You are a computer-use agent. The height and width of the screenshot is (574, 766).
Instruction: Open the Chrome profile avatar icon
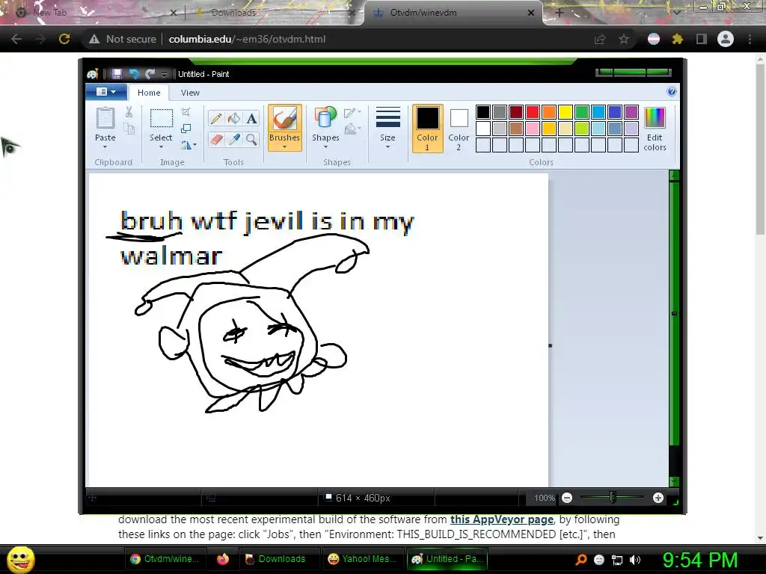(726, 39)
